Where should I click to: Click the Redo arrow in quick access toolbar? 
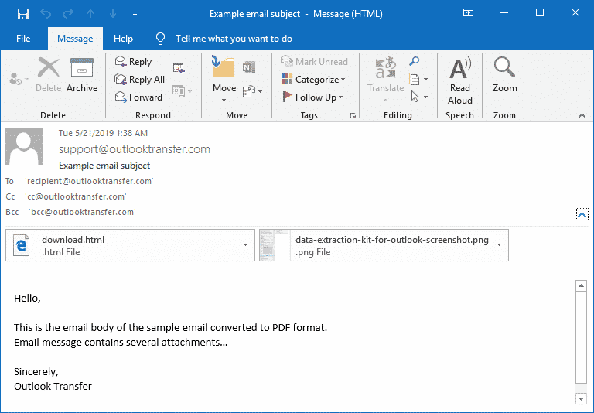tap(68, 14)
